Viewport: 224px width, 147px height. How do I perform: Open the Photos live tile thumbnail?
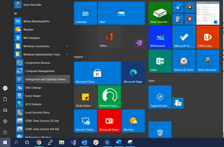click(x=208, y=13)
